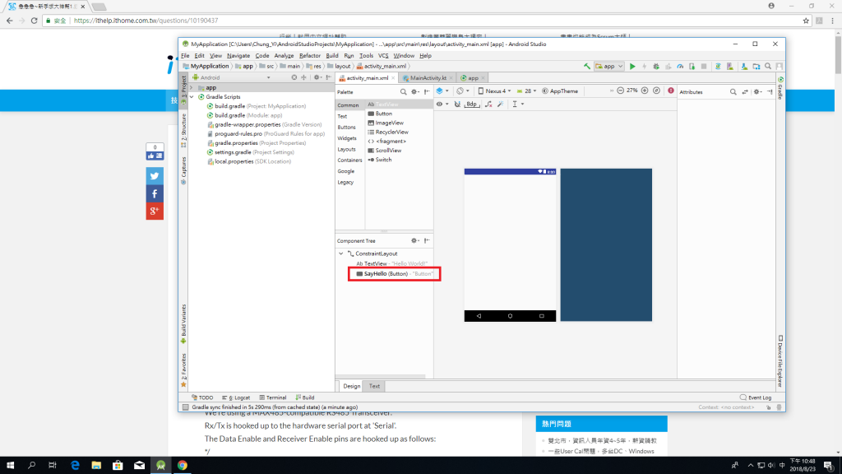Open the SDK Manager download icon
The image size is (842, 474).
pos(744,67)
